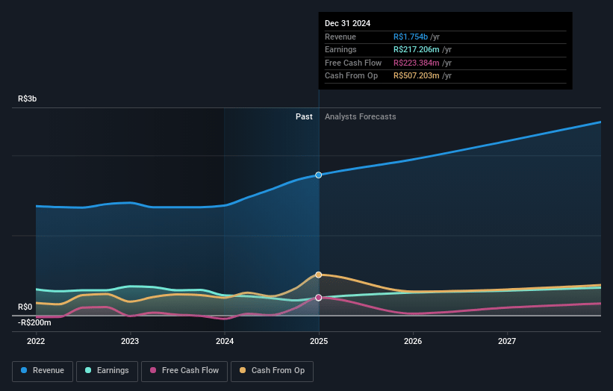Click the Cash From Op row label in tooltip
613x391 pixels.
click(x=351, y=76)
